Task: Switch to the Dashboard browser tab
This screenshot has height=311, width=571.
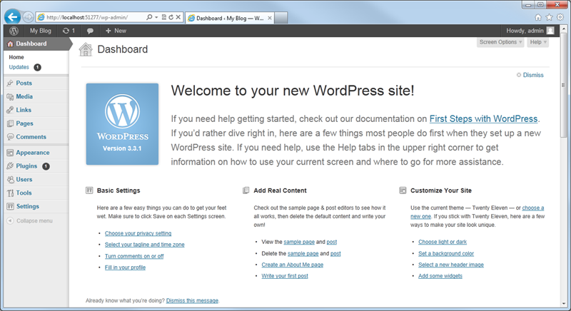Action: point(229,18)
